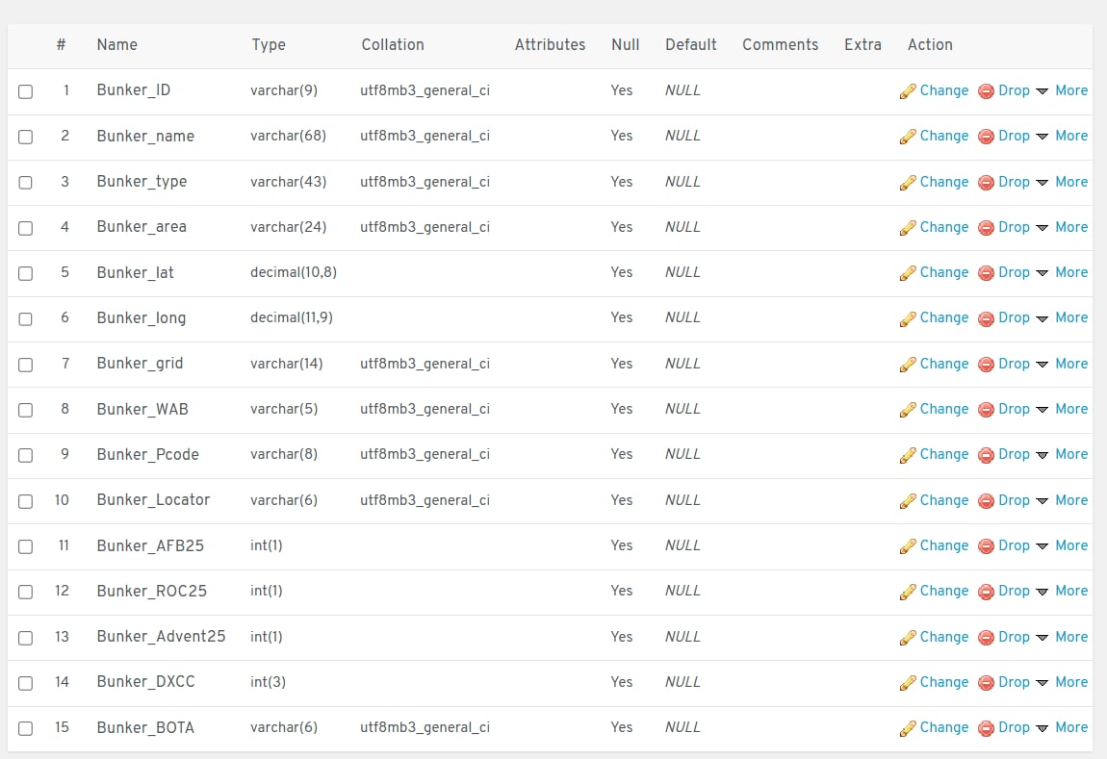1107x759 pixels.
Task: Click the red Drop icon for Bunker_grid
Action: [986, 365]
